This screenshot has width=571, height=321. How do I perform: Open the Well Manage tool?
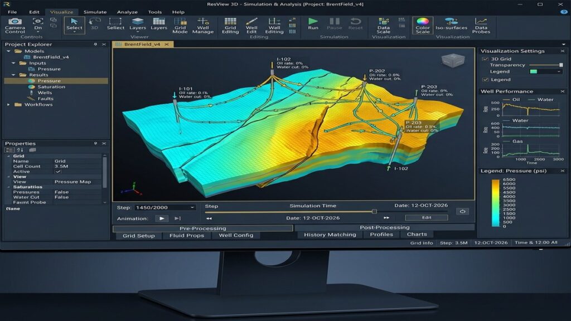point(203,26)
